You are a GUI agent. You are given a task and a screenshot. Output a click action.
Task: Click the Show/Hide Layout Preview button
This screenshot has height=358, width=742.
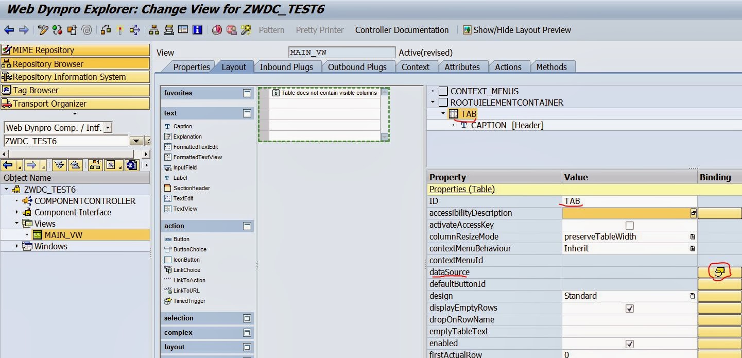pos(516,30)
